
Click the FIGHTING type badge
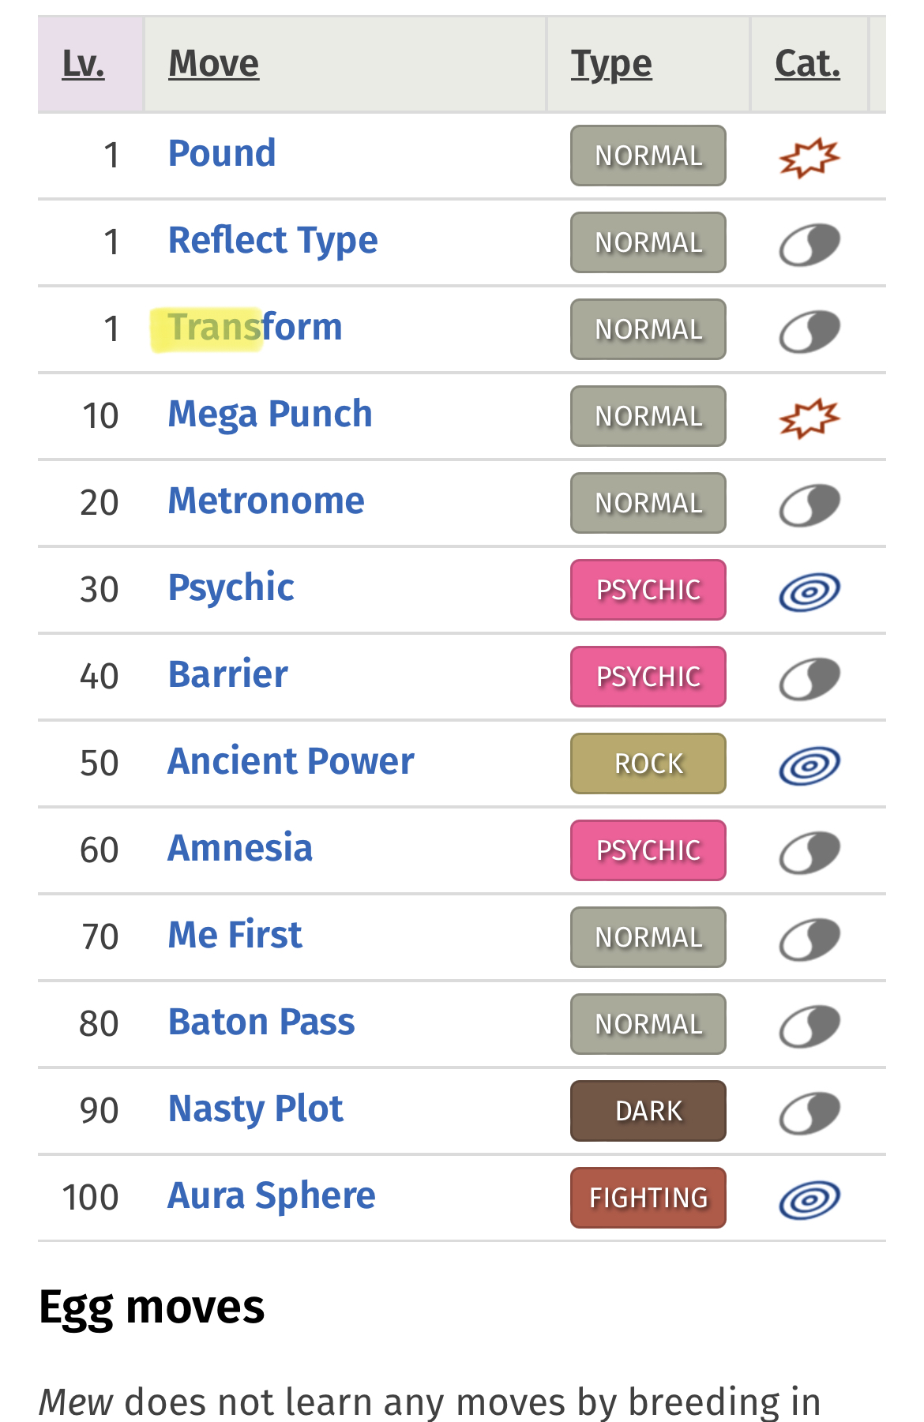pos(648,1198)
